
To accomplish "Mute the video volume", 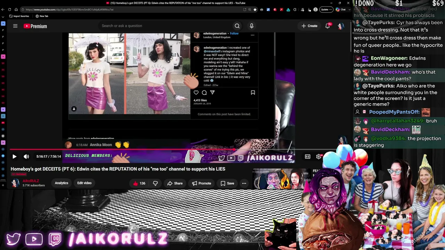I will coord(26,157).
